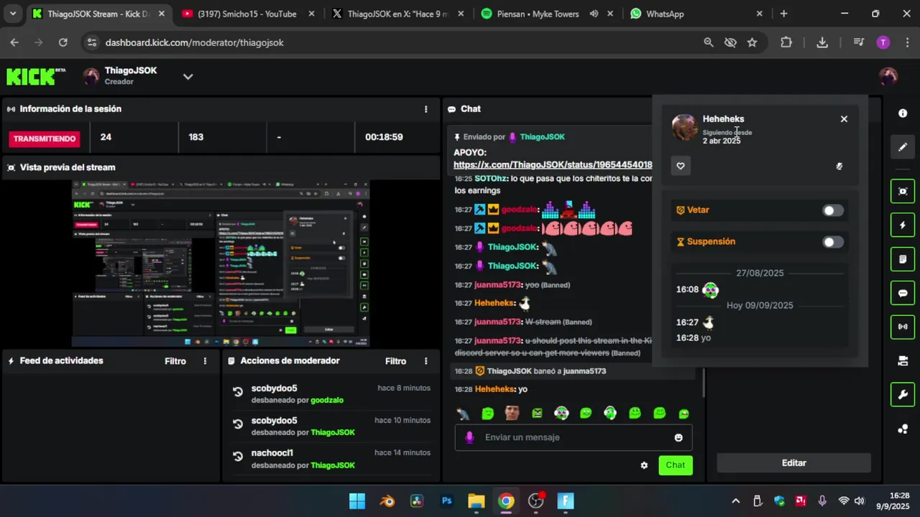This screenshot has width=920, height=517.
Task: Click the Editar button
Action: click(793, 463)
